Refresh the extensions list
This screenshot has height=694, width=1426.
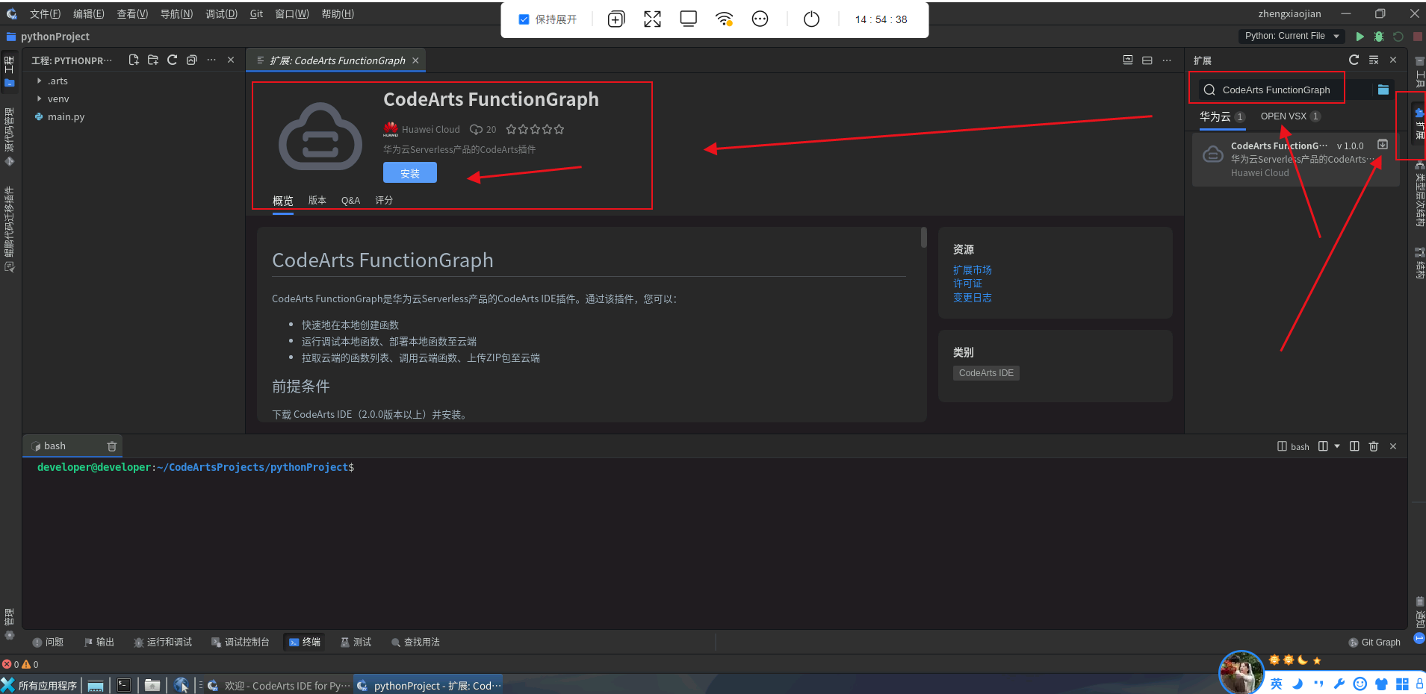point(1354,60)
